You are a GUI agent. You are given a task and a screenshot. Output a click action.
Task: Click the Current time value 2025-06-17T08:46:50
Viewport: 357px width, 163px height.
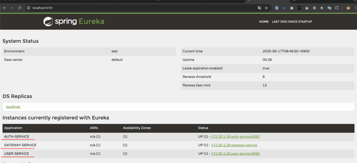pyautogui.click(x=286, y=51)
